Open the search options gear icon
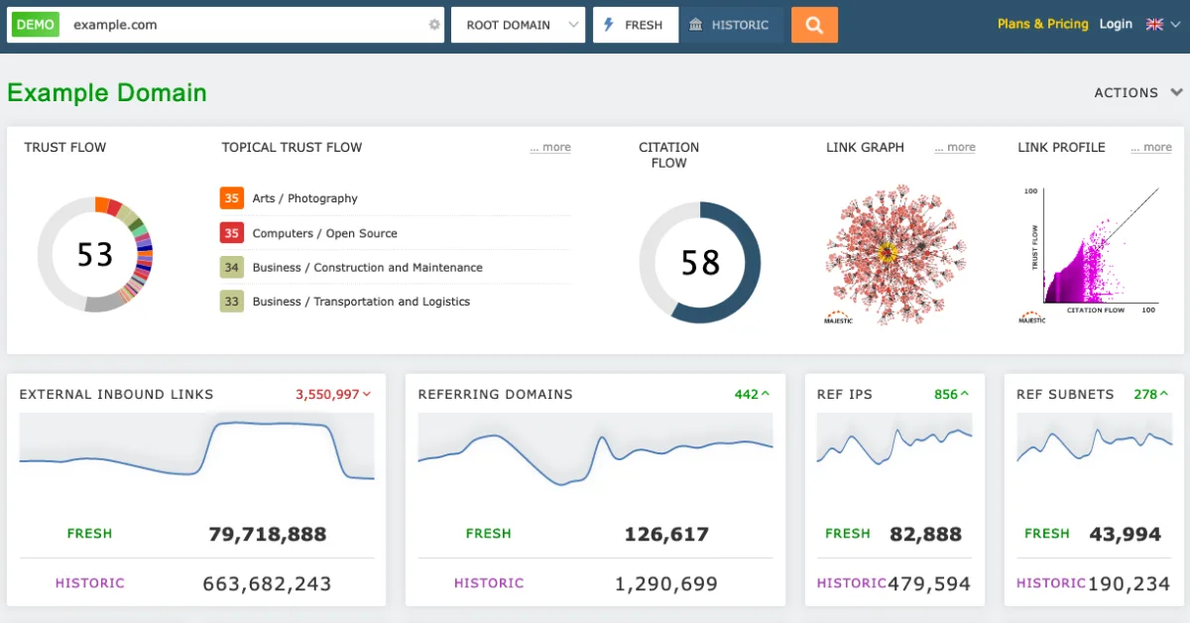1190x623 pixels. tap(434, 24)
